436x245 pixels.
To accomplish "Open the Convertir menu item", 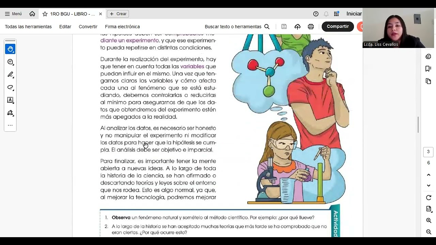I will tap(88, 27).
